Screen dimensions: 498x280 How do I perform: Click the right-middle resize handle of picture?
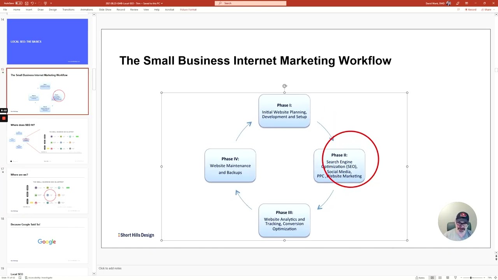point(407,166)
